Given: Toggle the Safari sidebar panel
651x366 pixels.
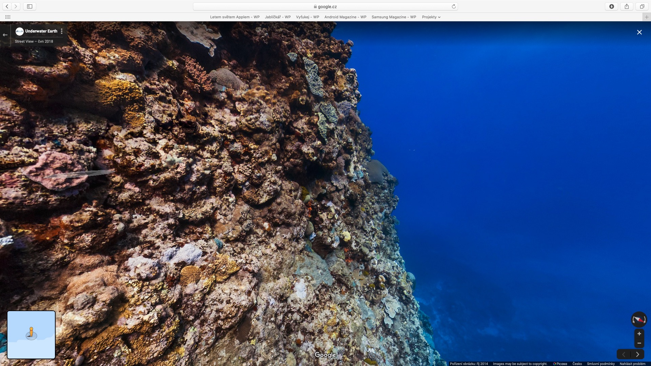Looking at the screenshot, I should pyautogui.click(x=29, y=6).
